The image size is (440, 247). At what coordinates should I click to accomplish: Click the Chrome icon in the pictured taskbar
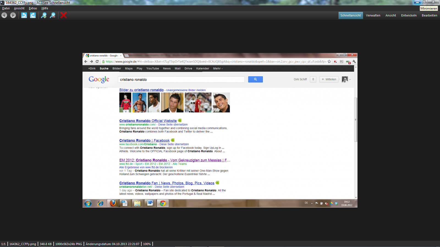tap(163, 203)
